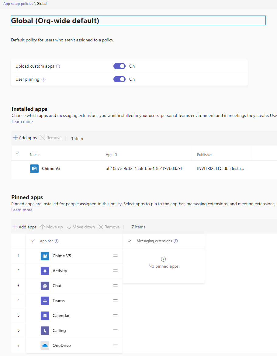Move selected pinned app down
Screen dimensions: 277x356
[x=81, y=227]
